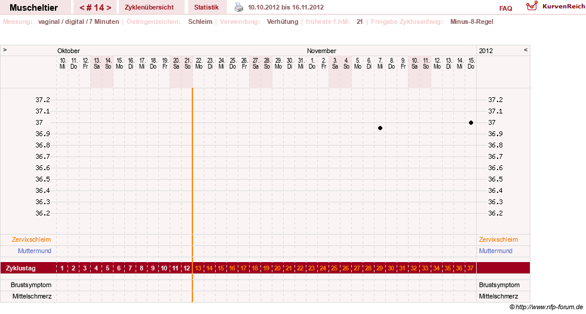Click the date range 10.10.2012 bis 16.11.2012
The width and height of the screenshot is (586, 314).
286,8
